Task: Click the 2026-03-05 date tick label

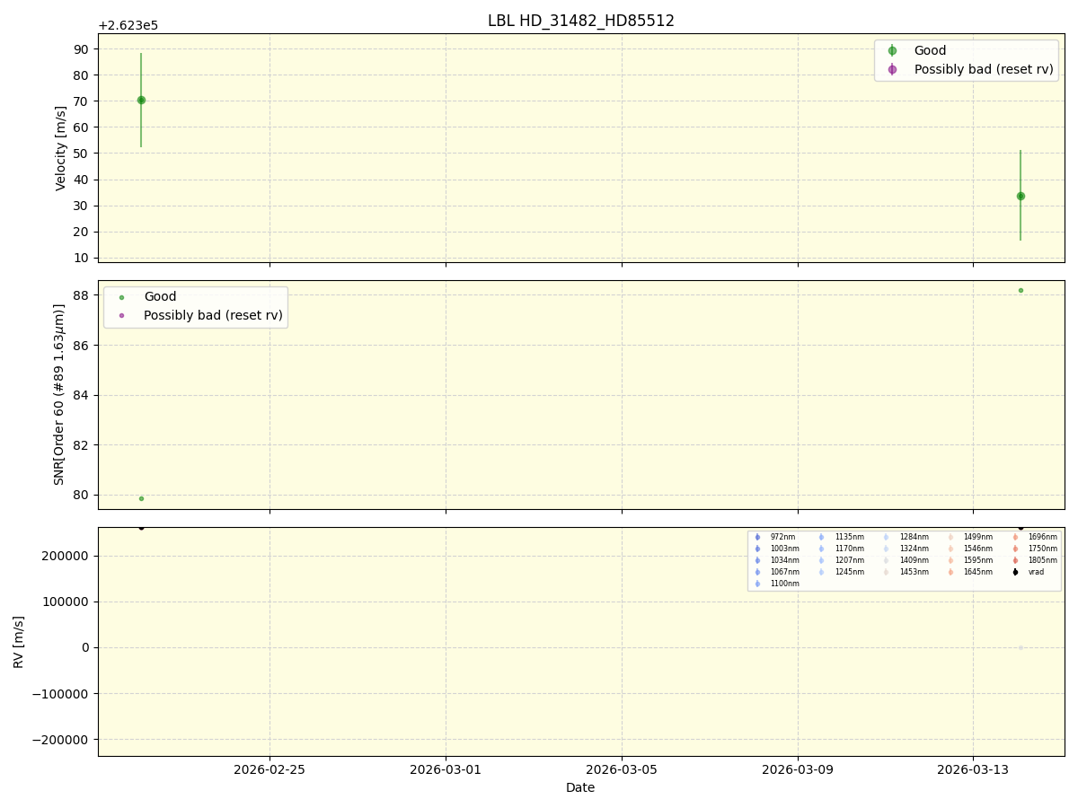Action: tap(622, 769)
